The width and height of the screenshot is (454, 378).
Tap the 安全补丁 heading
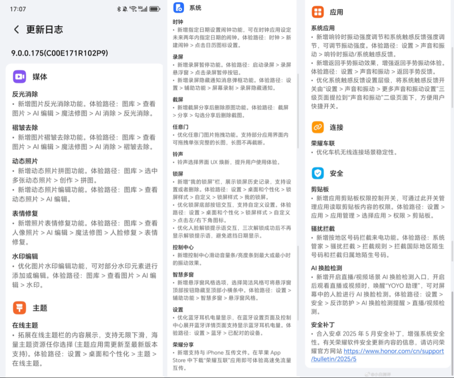click(323, 325)
